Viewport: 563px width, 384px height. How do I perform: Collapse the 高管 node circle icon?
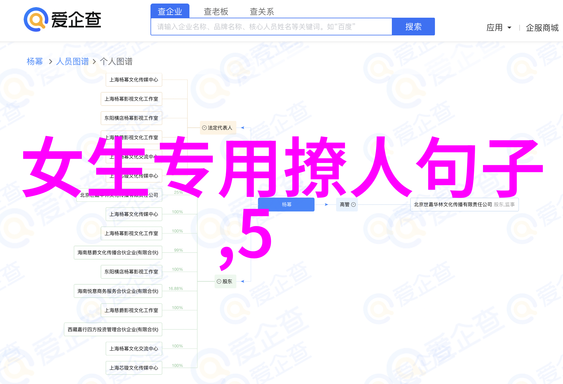(x=353, y=204)
